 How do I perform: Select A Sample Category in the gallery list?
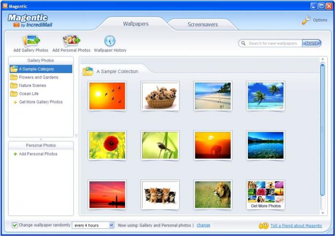coord(41,69)
